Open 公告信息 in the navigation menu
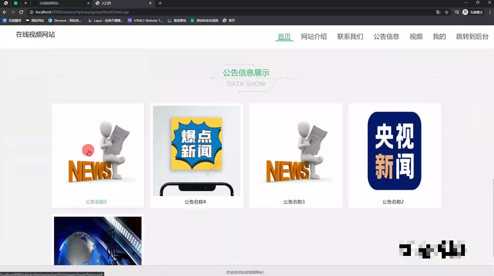This screenshot has width=494, height=276. pyautogui.click(x=386, y=37)
